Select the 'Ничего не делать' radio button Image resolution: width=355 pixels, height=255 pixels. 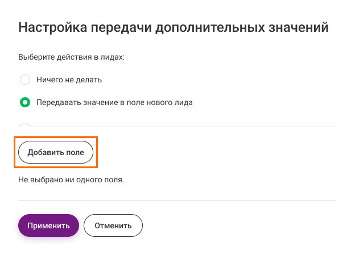25,80
